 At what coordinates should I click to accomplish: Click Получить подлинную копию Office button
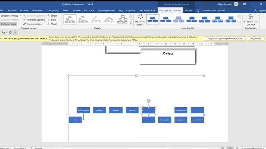pos(224,38)
